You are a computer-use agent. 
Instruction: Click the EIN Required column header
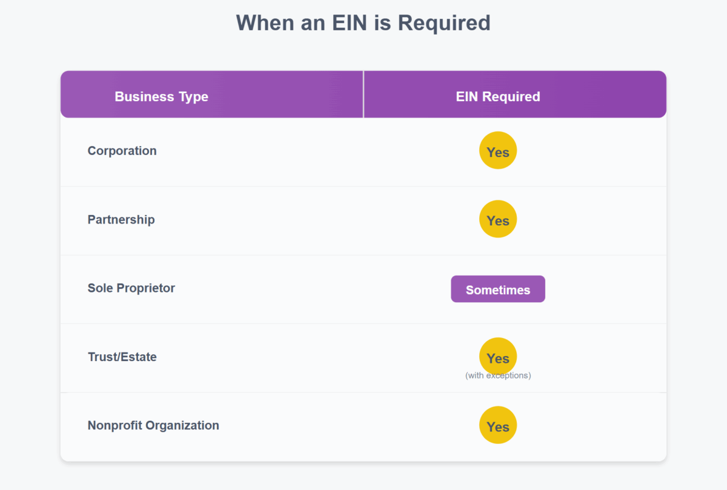[498, 96]
